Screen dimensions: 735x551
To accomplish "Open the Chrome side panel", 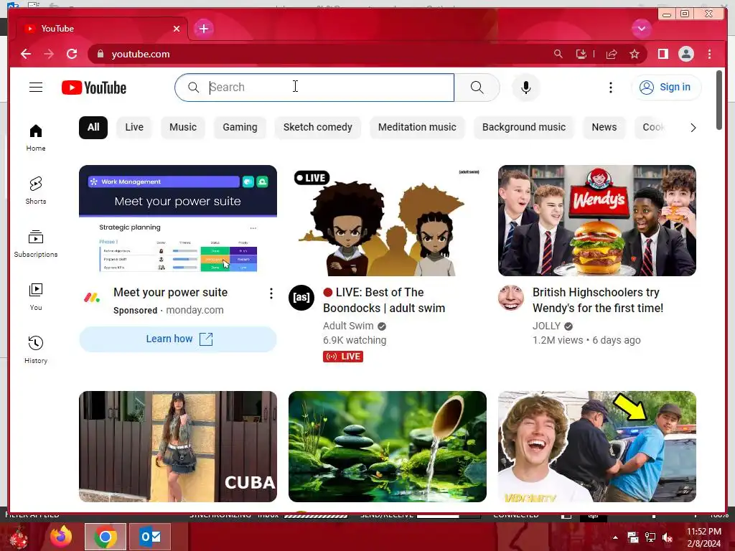I will (x=663, y=54).
